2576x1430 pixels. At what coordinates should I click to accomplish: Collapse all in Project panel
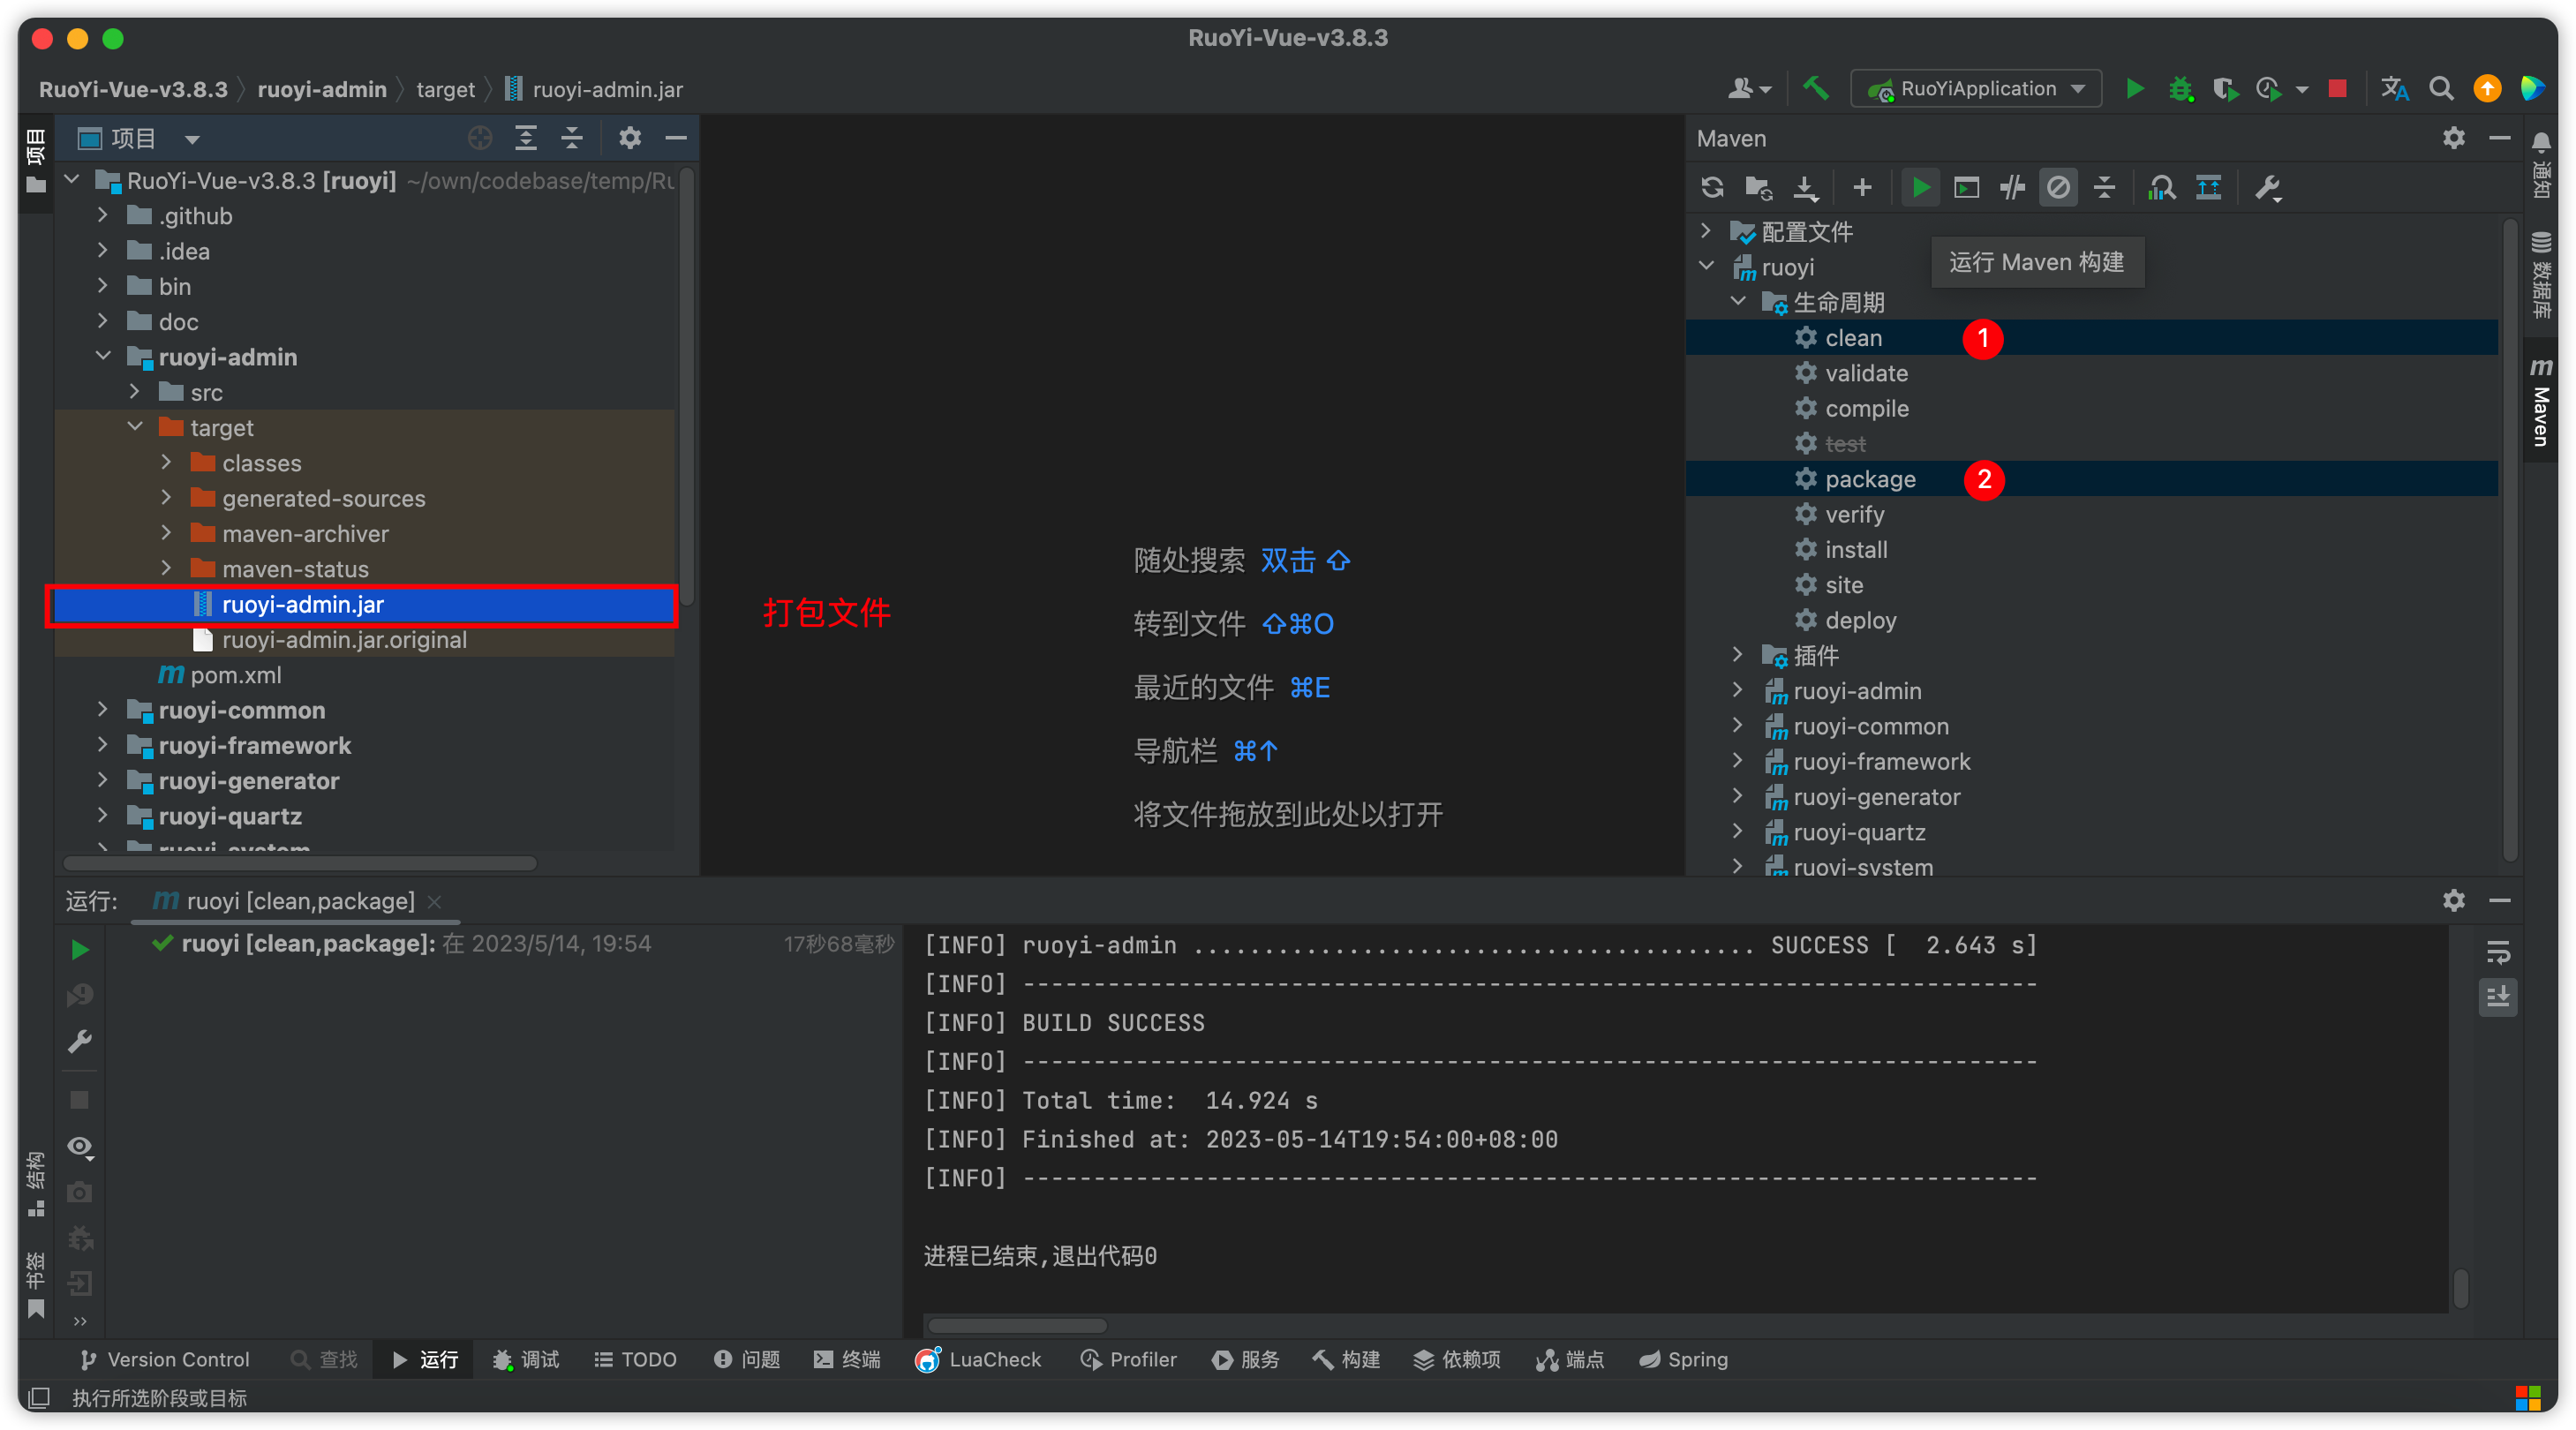tap(572, 138)
